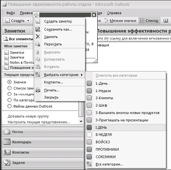The height and width of the screenshot is (170, 171).
Task: Open the Calendar (Календарь) navigation icon
Action: [x=7, y=142]
